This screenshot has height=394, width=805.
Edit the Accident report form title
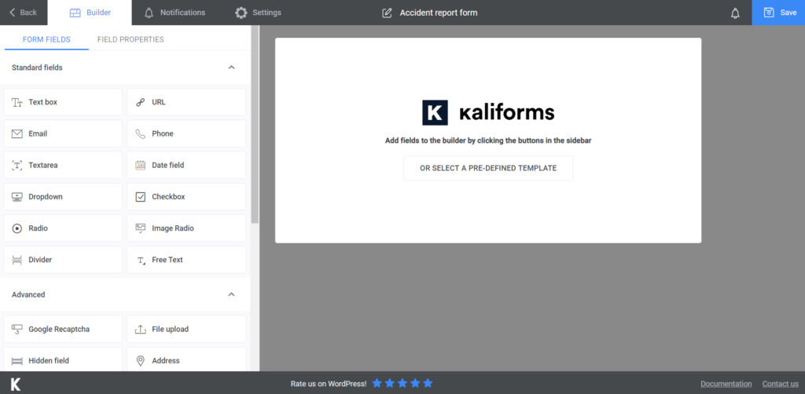(x=439, y=13)
